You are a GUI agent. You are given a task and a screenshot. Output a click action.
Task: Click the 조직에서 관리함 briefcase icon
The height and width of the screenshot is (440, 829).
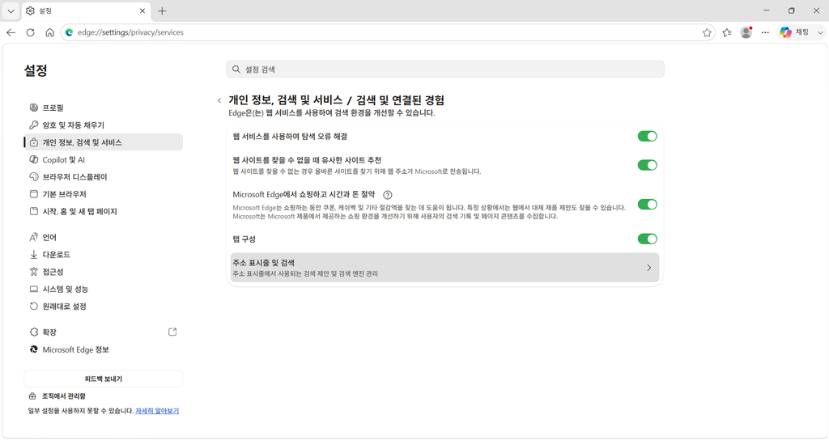(32, 396)
